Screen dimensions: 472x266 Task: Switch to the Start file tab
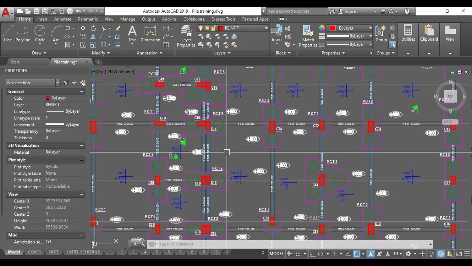(x=15, y=62)
